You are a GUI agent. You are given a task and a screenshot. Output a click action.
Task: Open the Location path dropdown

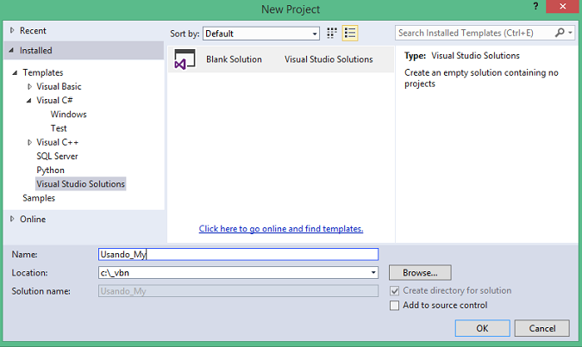pos(373,273)
